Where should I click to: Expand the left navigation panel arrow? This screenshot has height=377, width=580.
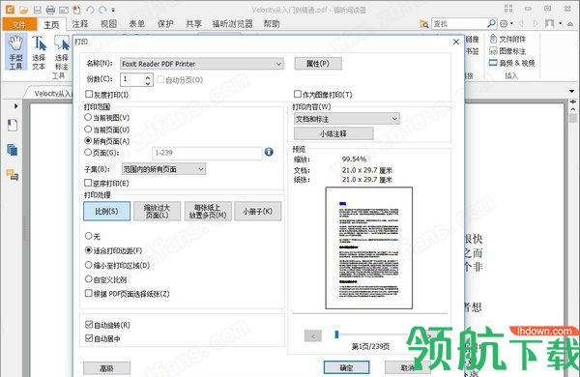[x=15, y=106]
